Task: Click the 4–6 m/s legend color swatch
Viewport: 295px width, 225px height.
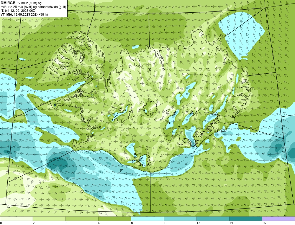Action: click(x=82, y=219)
